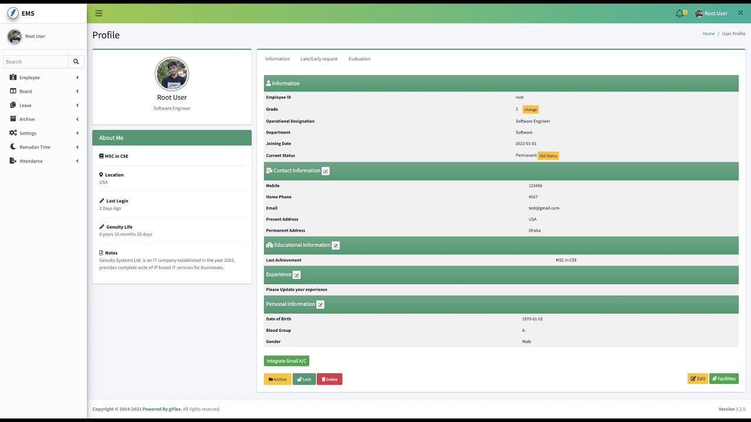
Task: Click the search magnifier button
Action: [76, 62]
